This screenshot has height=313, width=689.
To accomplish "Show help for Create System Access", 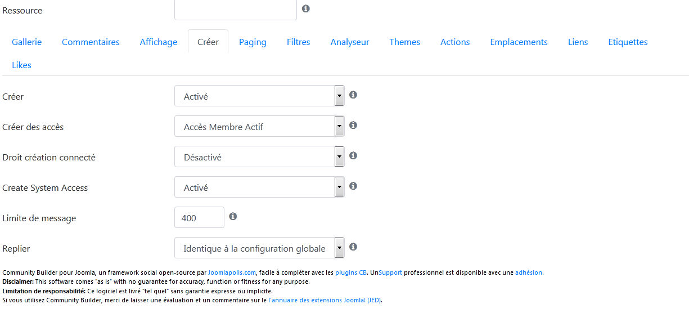I will pyautogui.click(x=353, y=186).
